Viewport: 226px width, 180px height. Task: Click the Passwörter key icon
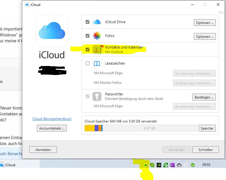[x=97, y=96]
